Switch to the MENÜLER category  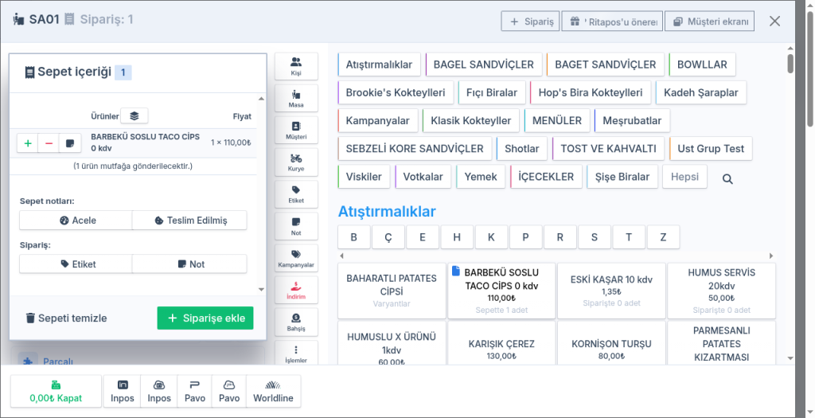(x=557, y=120)
